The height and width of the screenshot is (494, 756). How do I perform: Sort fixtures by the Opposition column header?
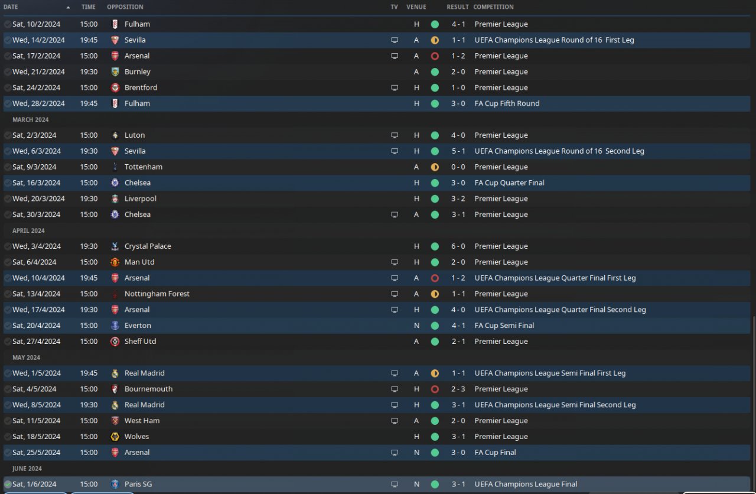(125, 7)
